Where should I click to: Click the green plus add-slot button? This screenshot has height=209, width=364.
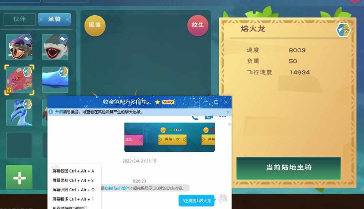[19, 178]
